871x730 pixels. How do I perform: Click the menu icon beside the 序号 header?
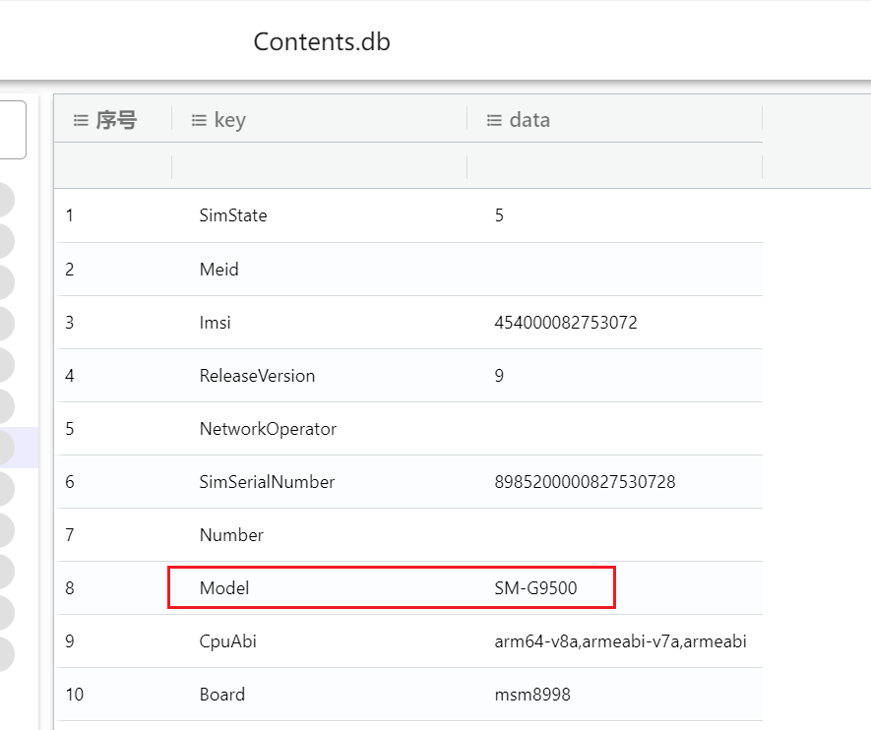tap(81, 120)
